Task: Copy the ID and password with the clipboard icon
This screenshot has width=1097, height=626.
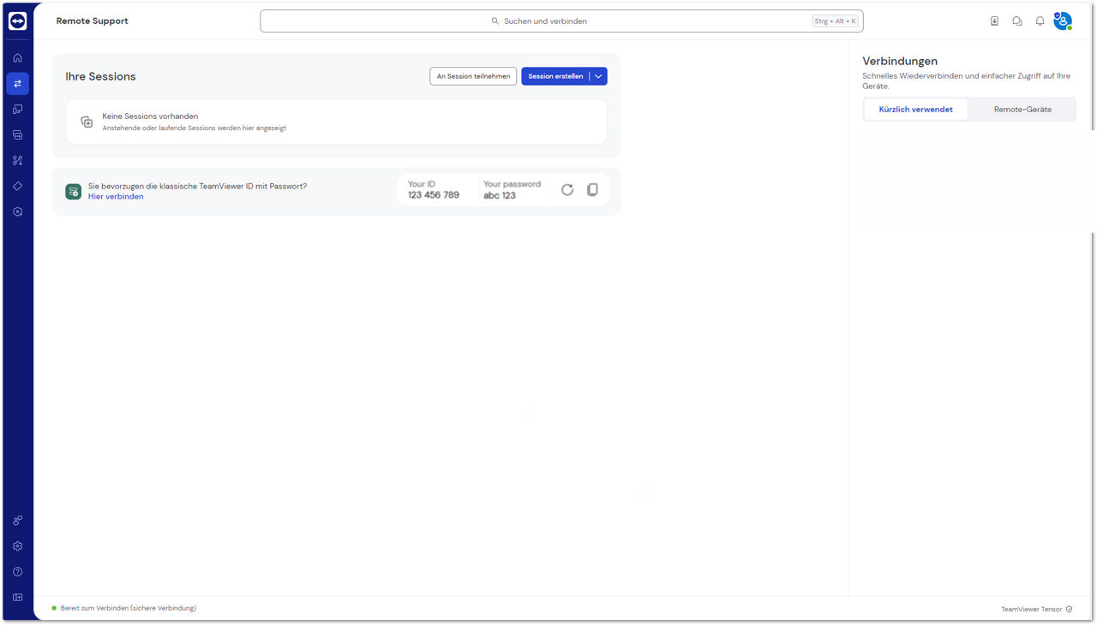Action: tap(592, 189)
